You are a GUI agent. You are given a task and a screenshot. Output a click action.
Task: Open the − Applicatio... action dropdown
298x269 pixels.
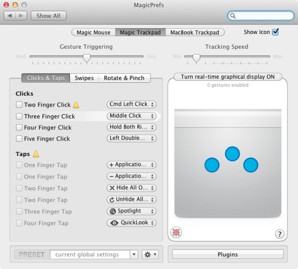point(131,176)
